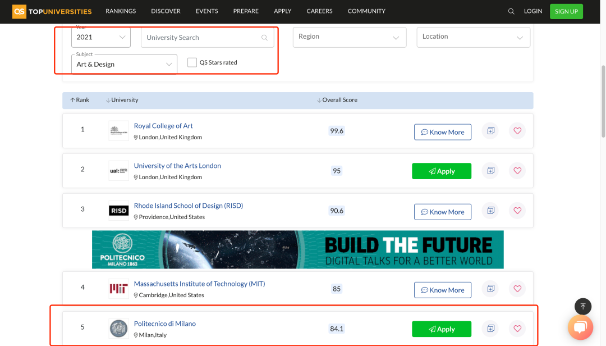The height and width of the screenshot is (346, 606).
Task: Add University of the Arts London to compare
Action: pyautogui.click(x=490, y=171)
